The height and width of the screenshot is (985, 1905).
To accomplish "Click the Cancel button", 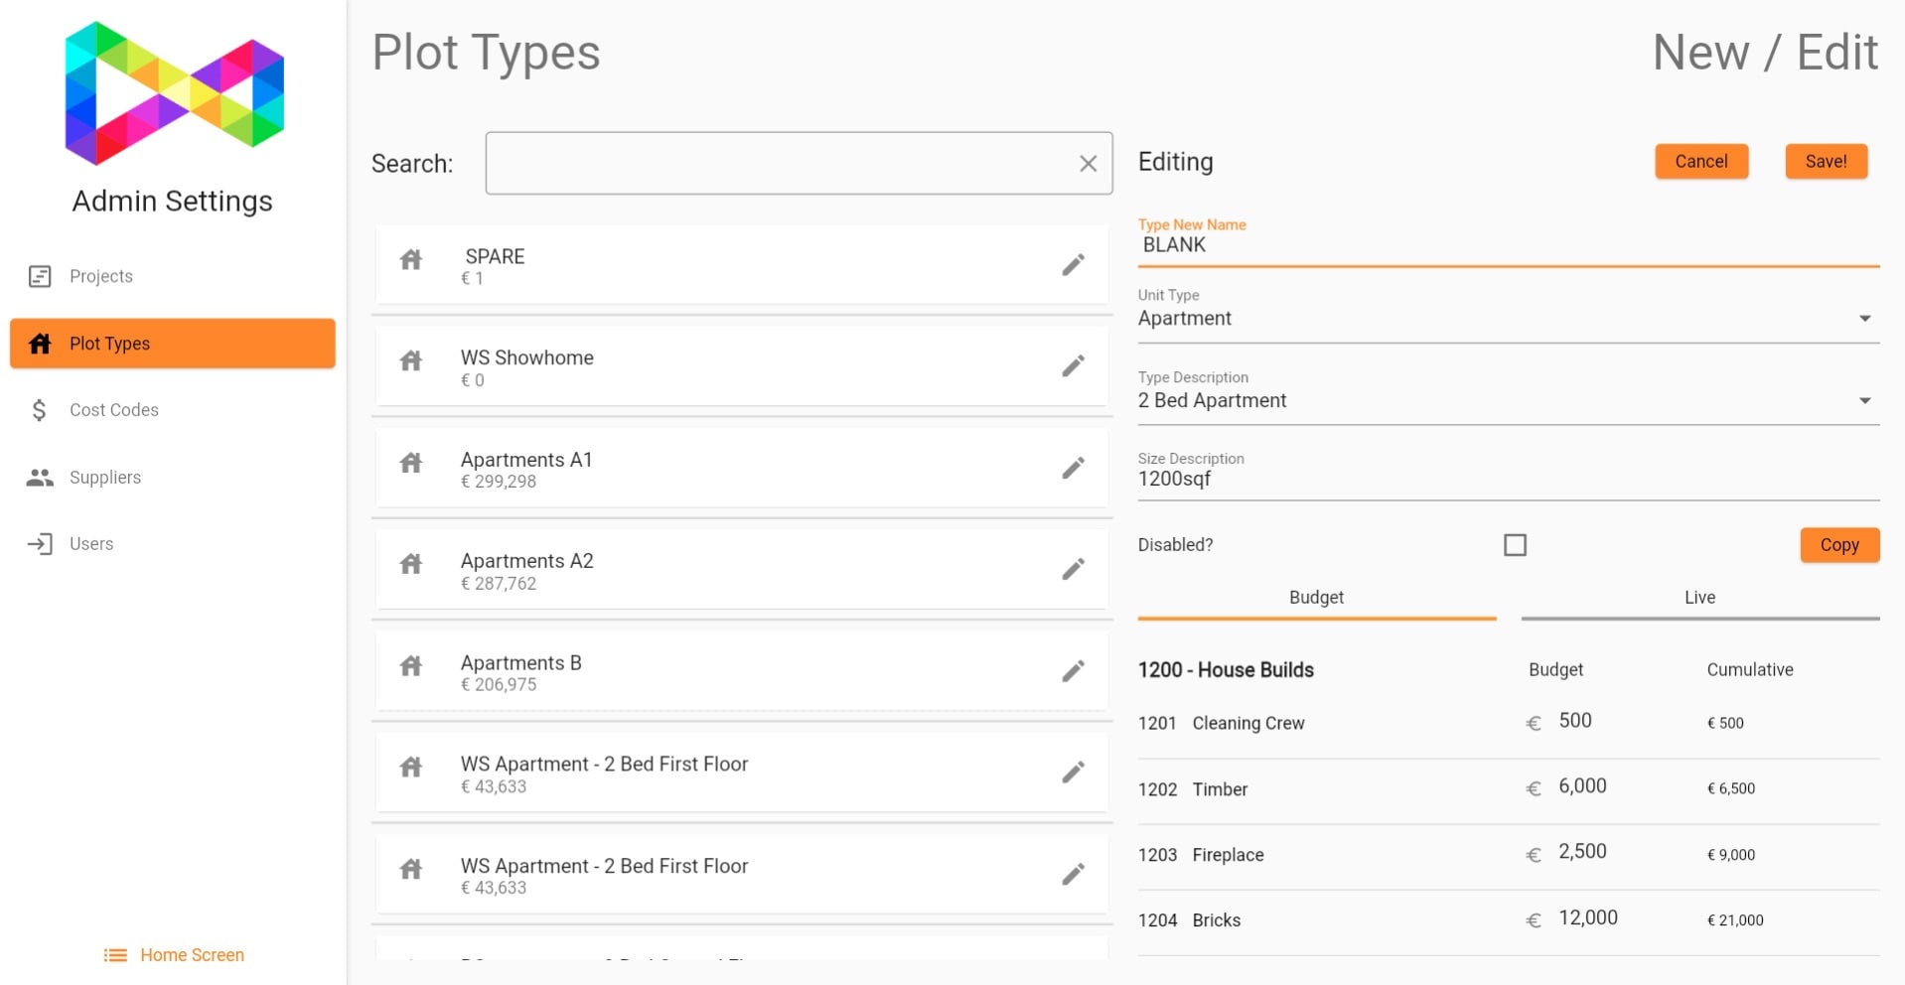I will coord(1700,162).
